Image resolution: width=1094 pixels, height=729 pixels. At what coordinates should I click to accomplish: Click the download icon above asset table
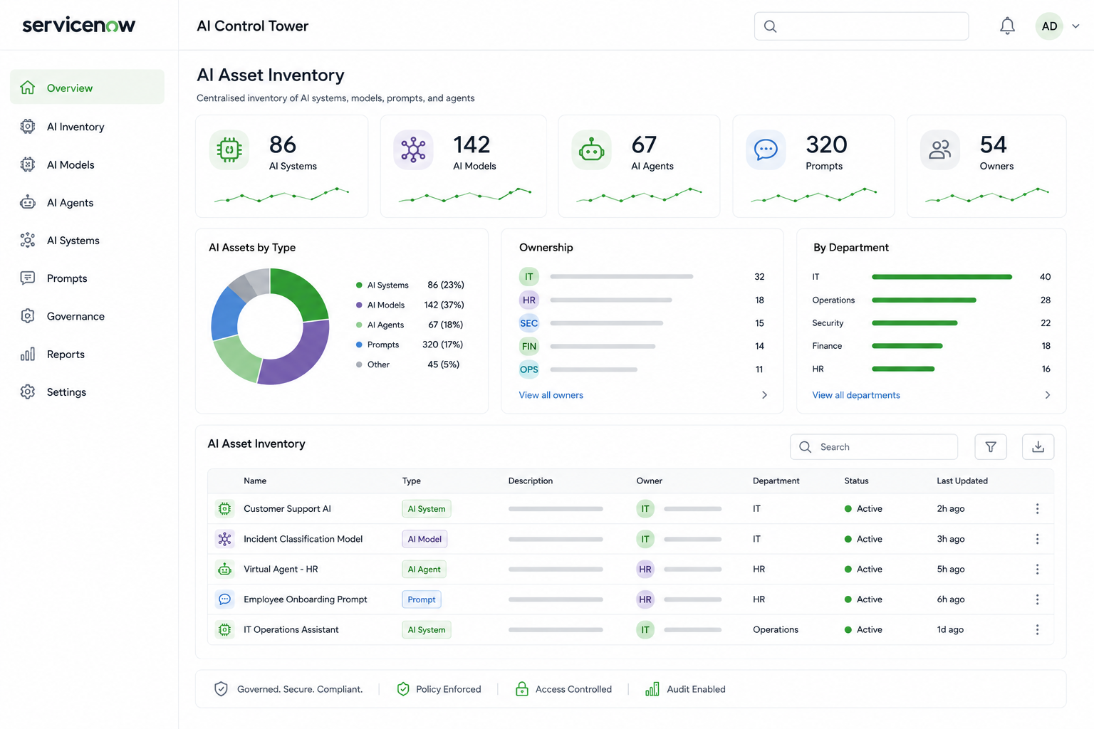click(x=1038, y=446)
